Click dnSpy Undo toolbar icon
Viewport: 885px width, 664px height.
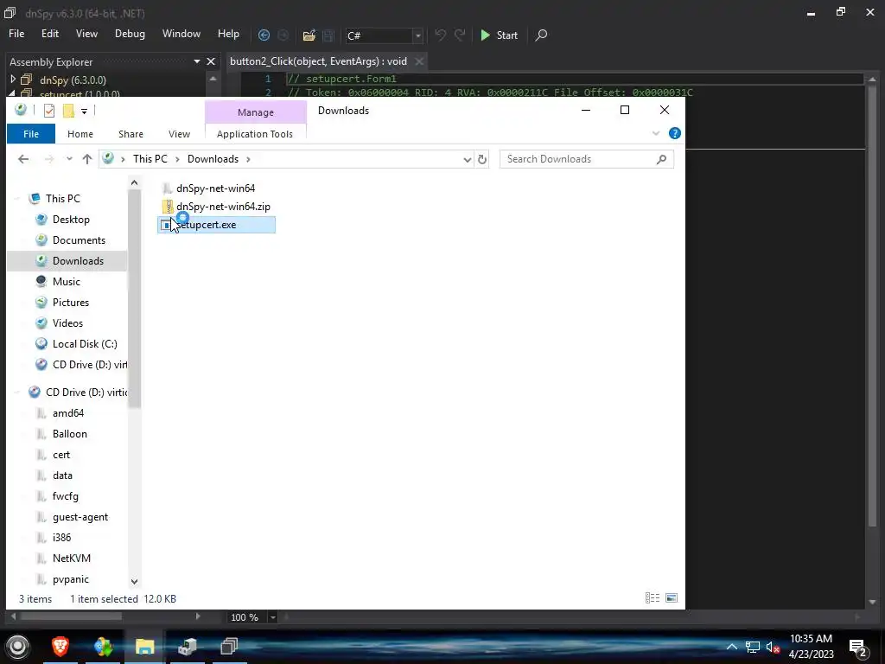point(440,35)
